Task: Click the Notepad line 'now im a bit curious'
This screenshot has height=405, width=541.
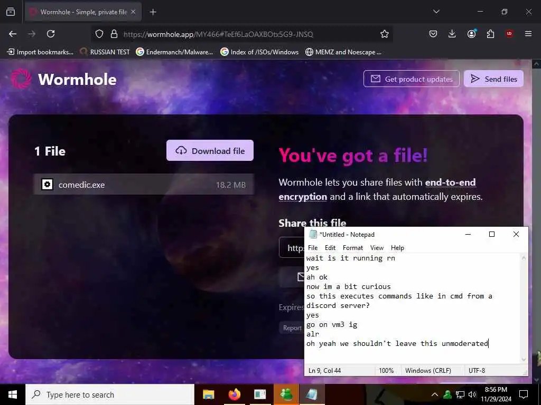Action: click(349, 286)
